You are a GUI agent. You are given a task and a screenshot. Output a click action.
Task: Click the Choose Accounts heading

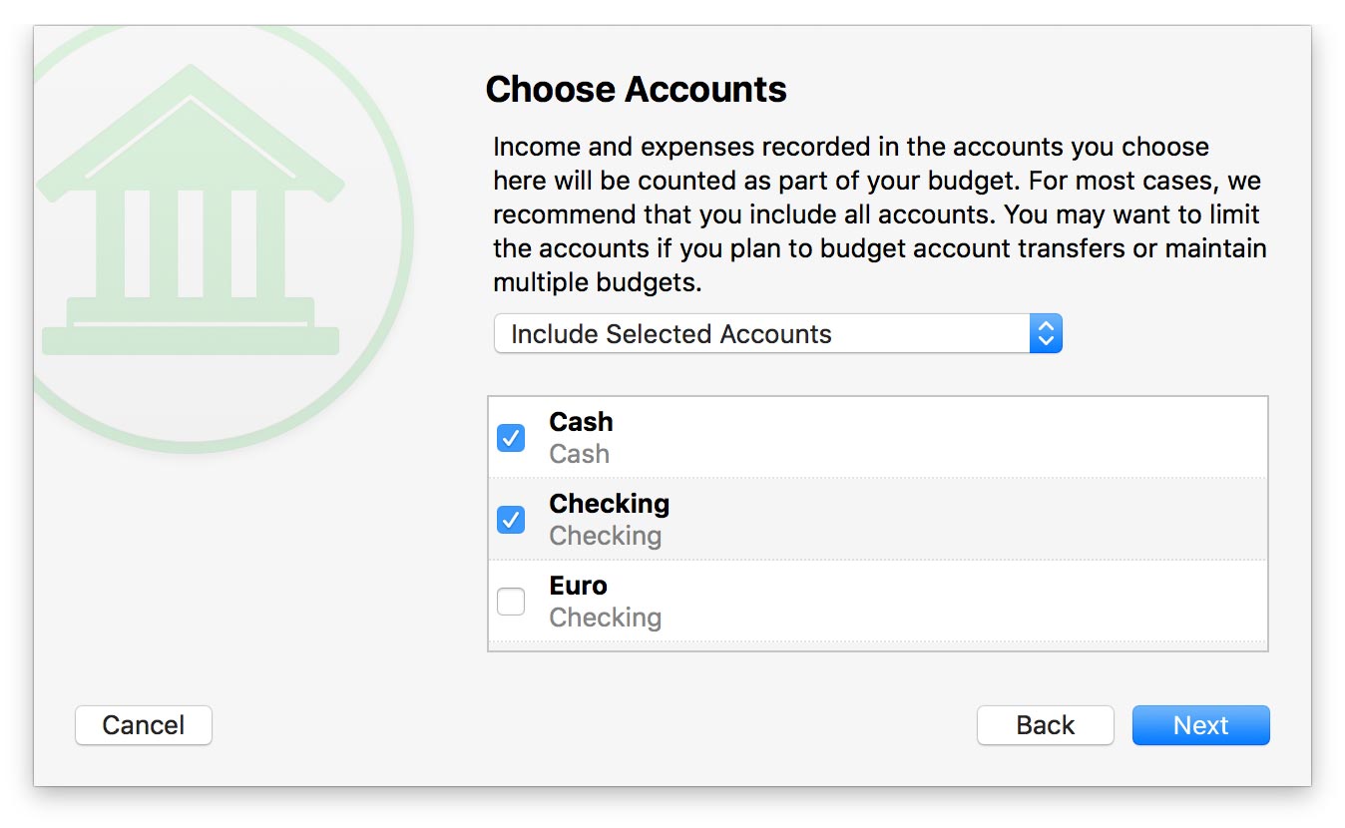click(x=636, y=90)
